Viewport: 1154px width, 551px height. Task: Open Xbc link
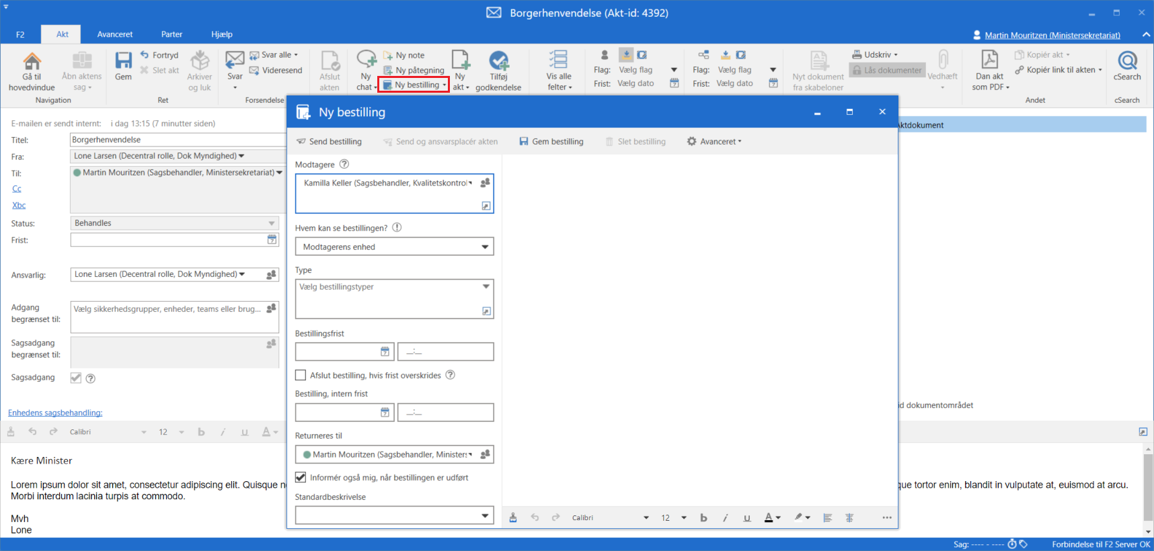19,205
